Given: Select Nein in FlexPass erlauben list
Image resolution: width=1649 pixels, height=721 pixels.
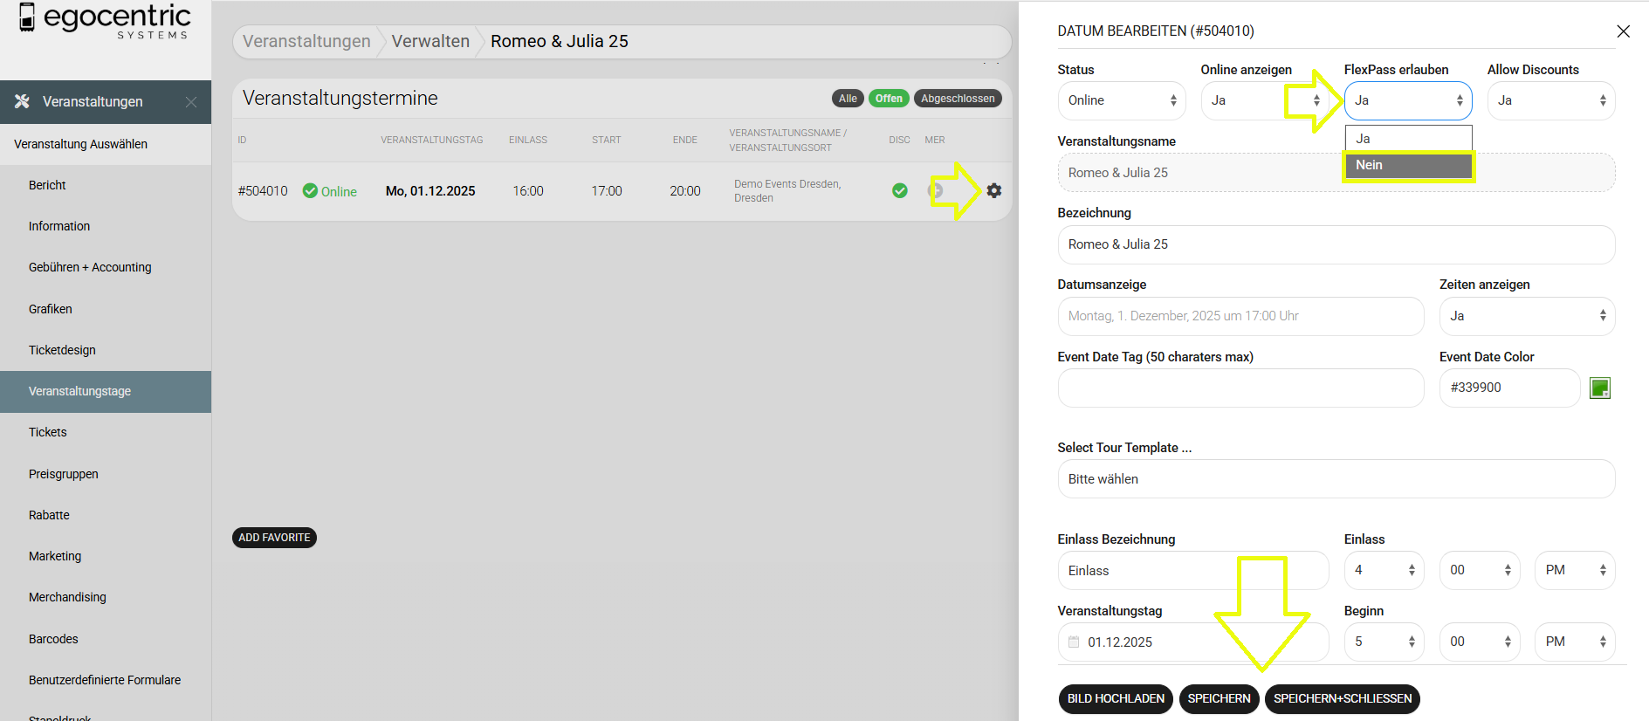Looking at the screenshot, I should point(1407,165).
